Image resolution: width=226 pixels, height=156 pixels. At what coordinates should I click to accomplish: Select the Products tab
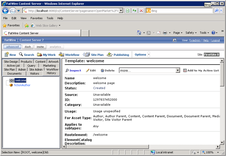(26, 62)
